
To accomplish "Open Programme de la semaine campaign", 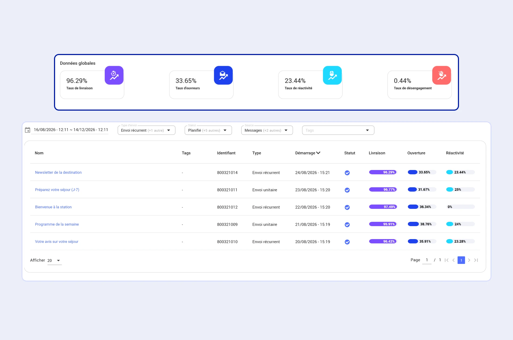I will (x=57, y=224).
